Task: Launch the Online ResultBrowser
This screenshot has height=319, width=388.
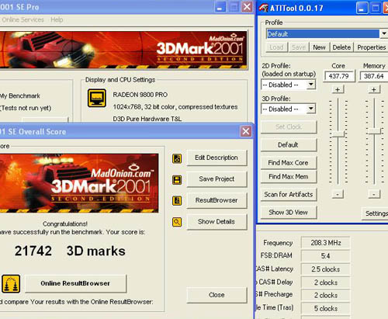Action: click(x=75, y=283)
